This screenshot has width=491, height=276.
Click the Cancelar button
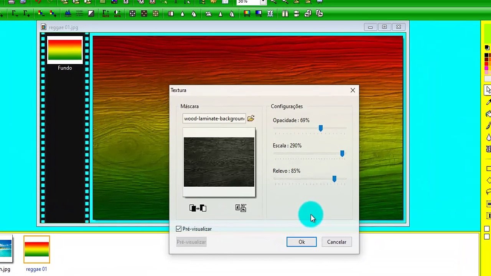337,242
